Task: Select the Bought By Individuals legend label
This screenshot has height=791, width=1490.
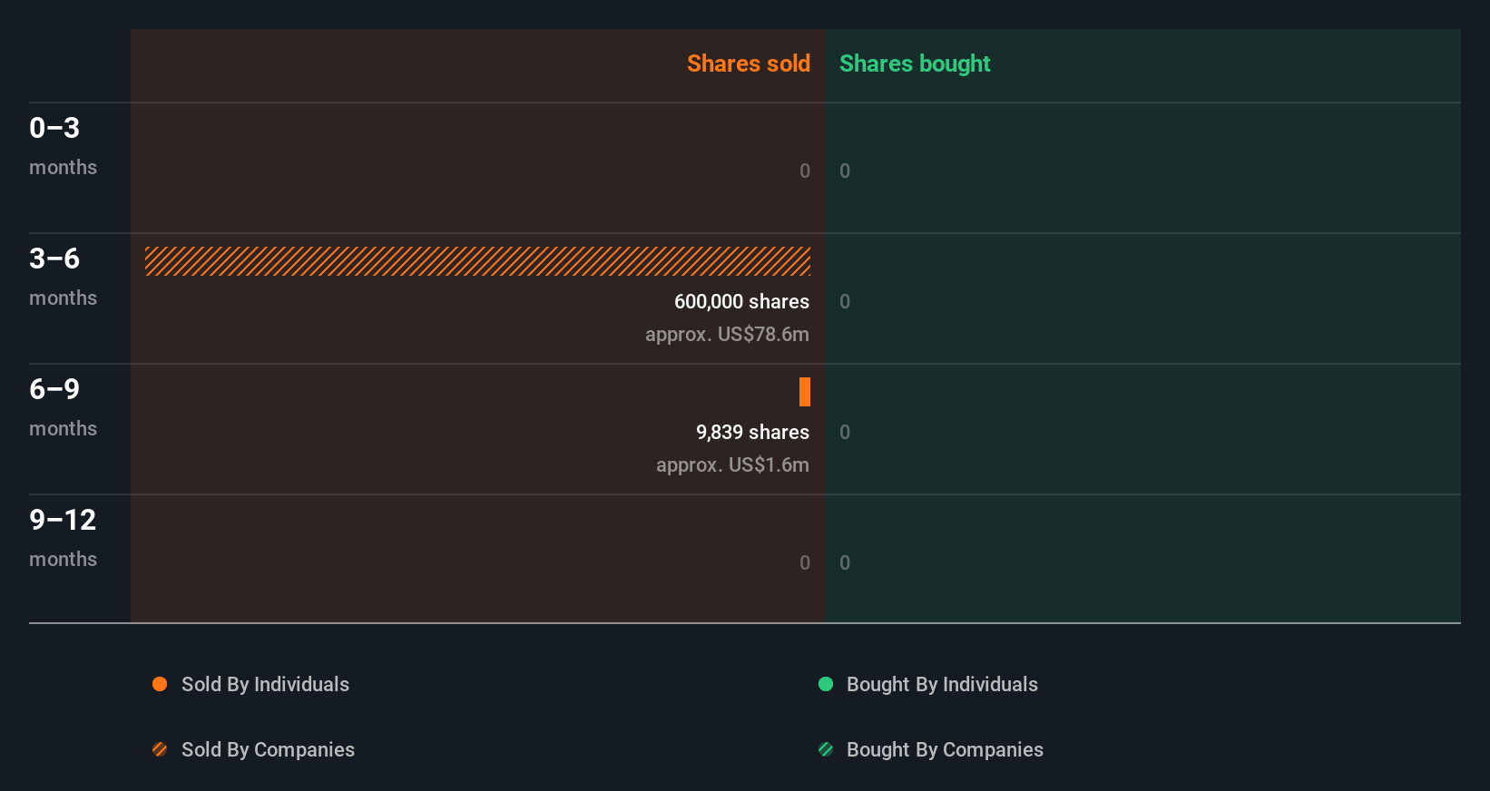Action: pyautogui.click(x=942, y=684)
